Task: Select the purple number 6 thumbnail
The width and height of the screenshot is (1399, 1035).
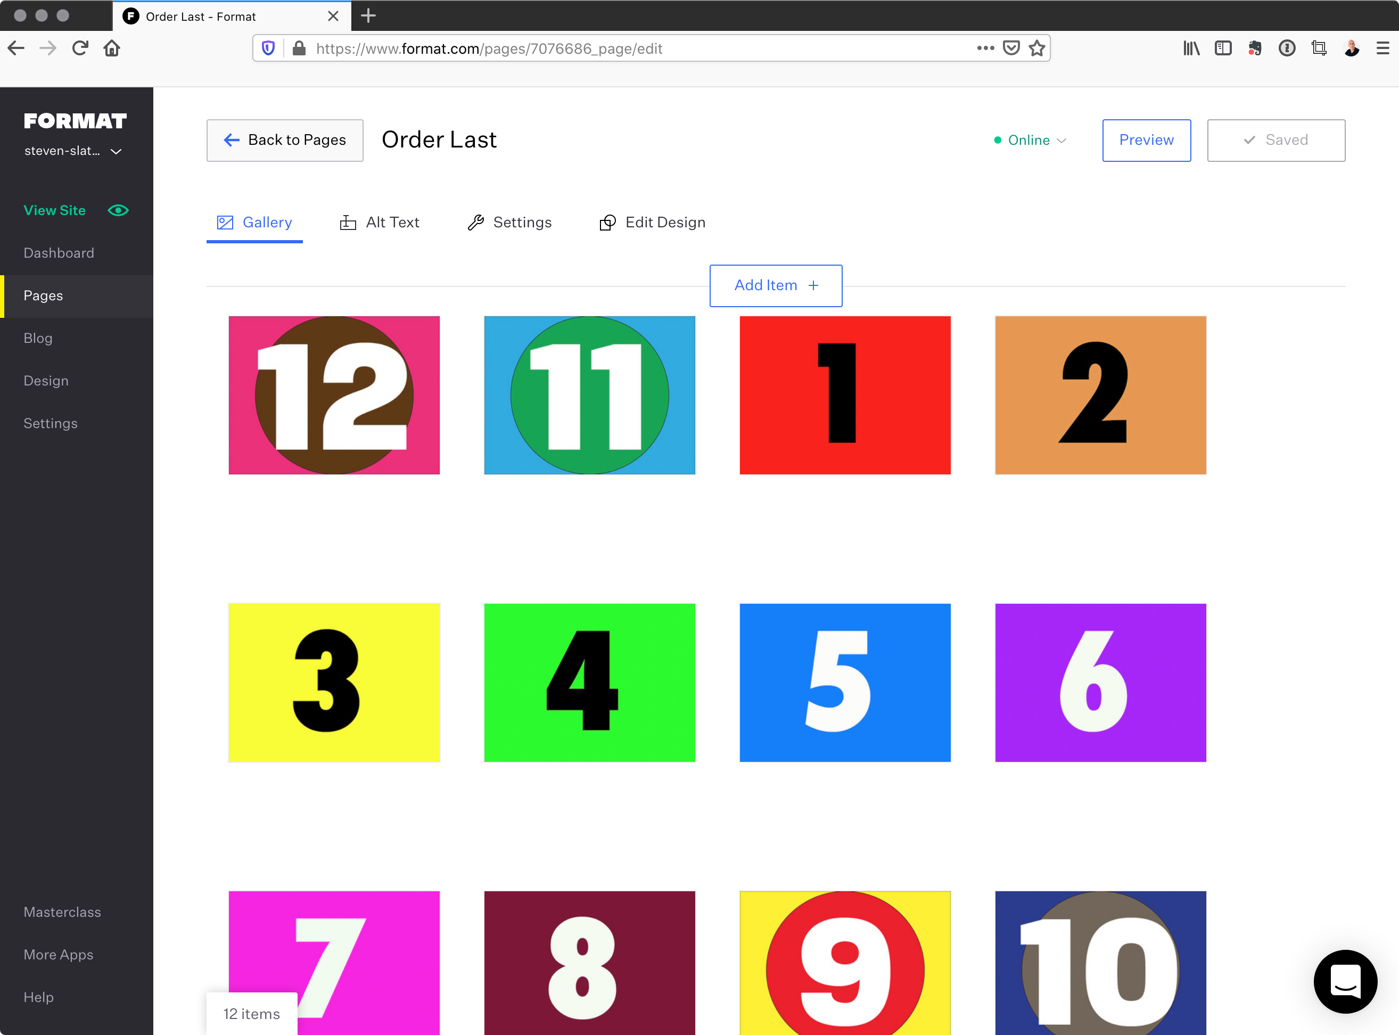Action: [x=1101, y=683]
